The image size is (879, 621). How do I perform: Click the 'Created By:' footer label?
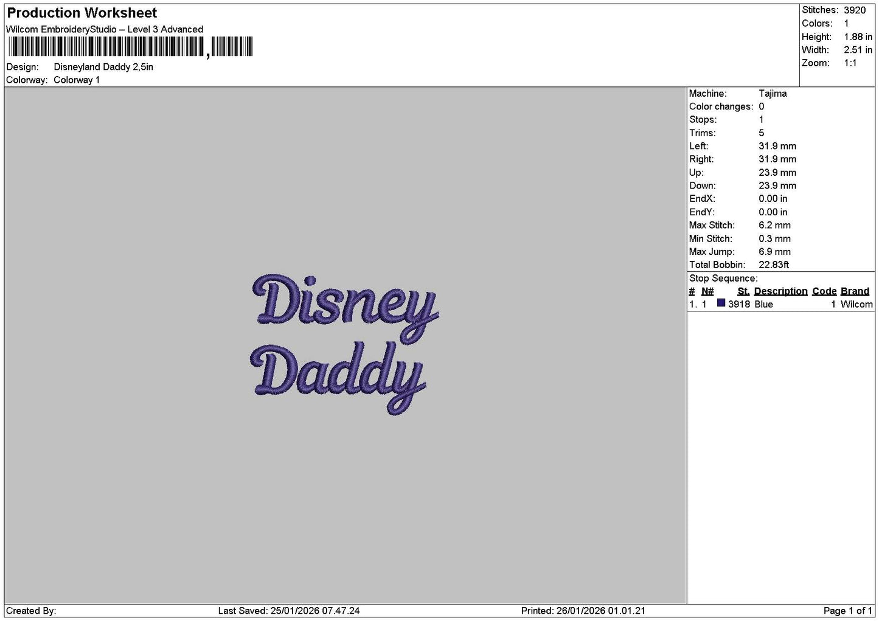coord(31,611)
